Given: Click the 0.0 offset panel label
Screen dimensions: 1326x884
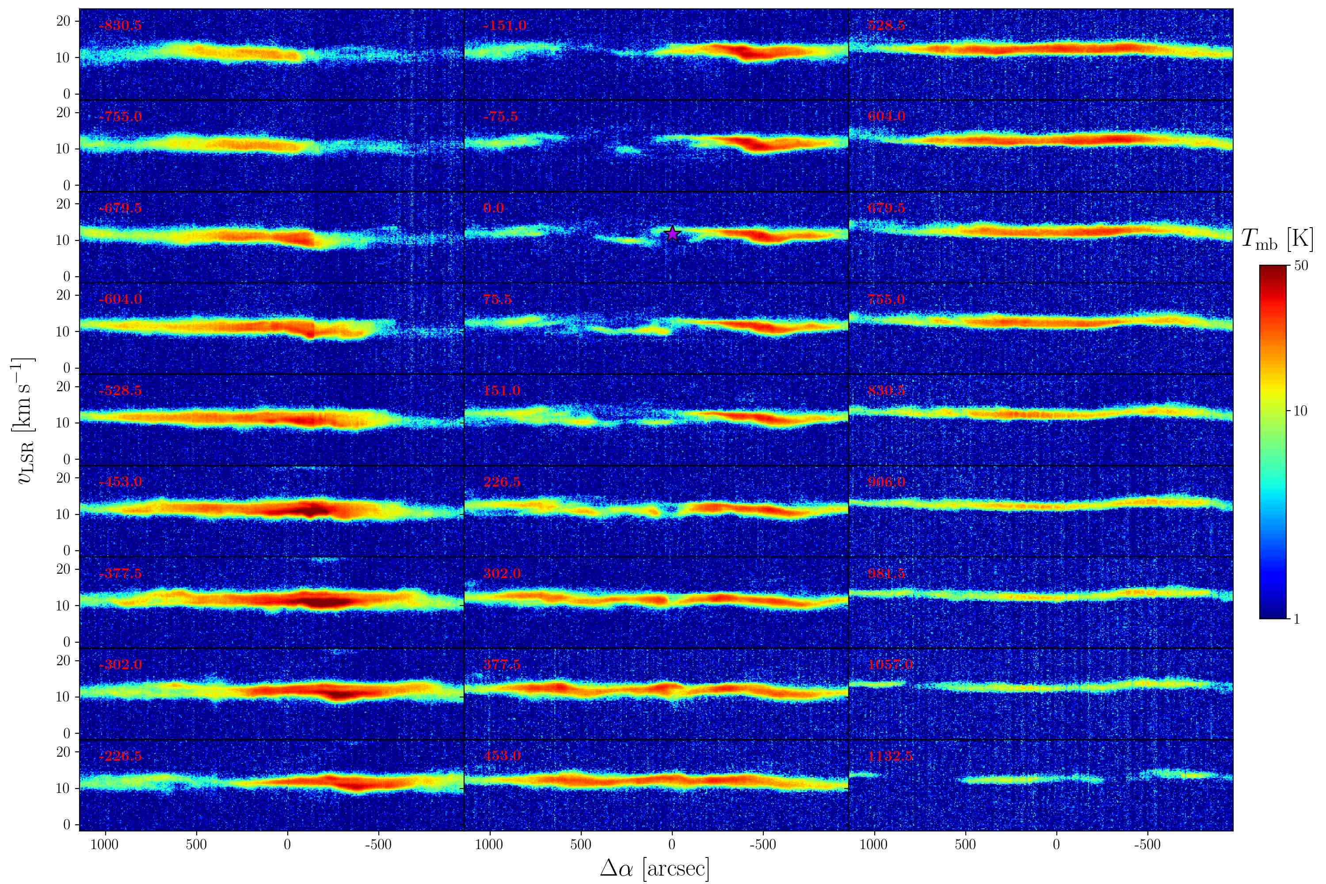Looking at the screenshot, I should tap(493, 208).
